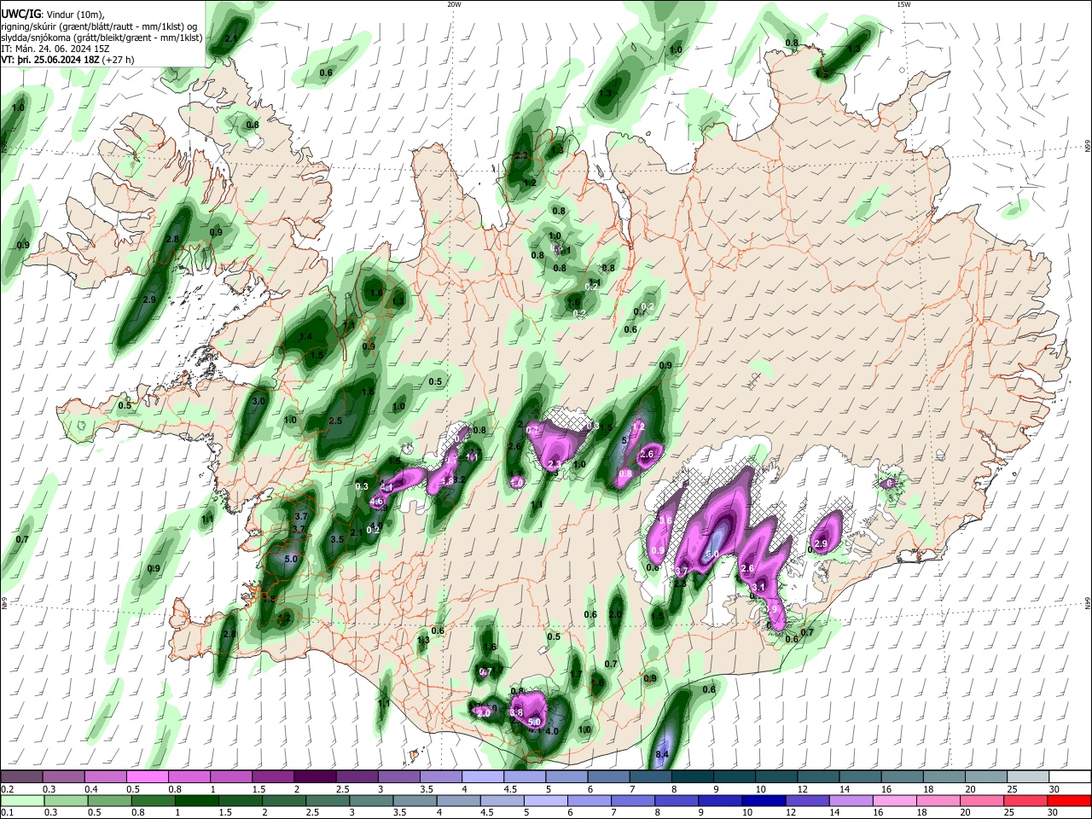Click the "15W" longitude label at top
The width and height of the screenshot is (1092, 819).
[903, 4]
